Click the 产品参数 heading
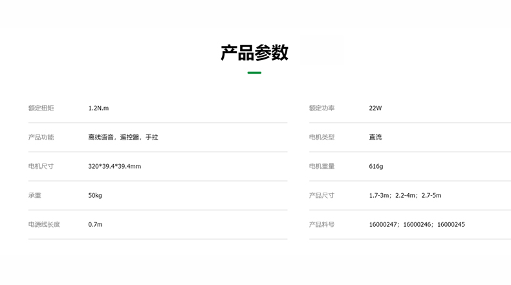Viewport: 511px width, 285px height. click(x=254, y=53)
